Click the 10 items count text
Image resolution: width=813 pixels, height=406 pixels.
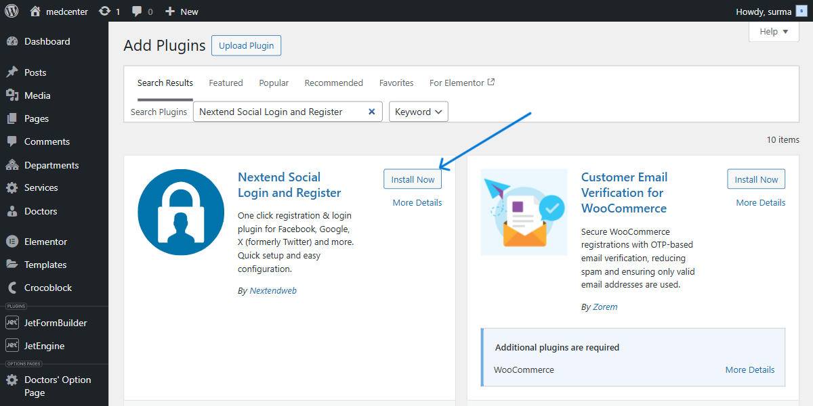(783, 139)
